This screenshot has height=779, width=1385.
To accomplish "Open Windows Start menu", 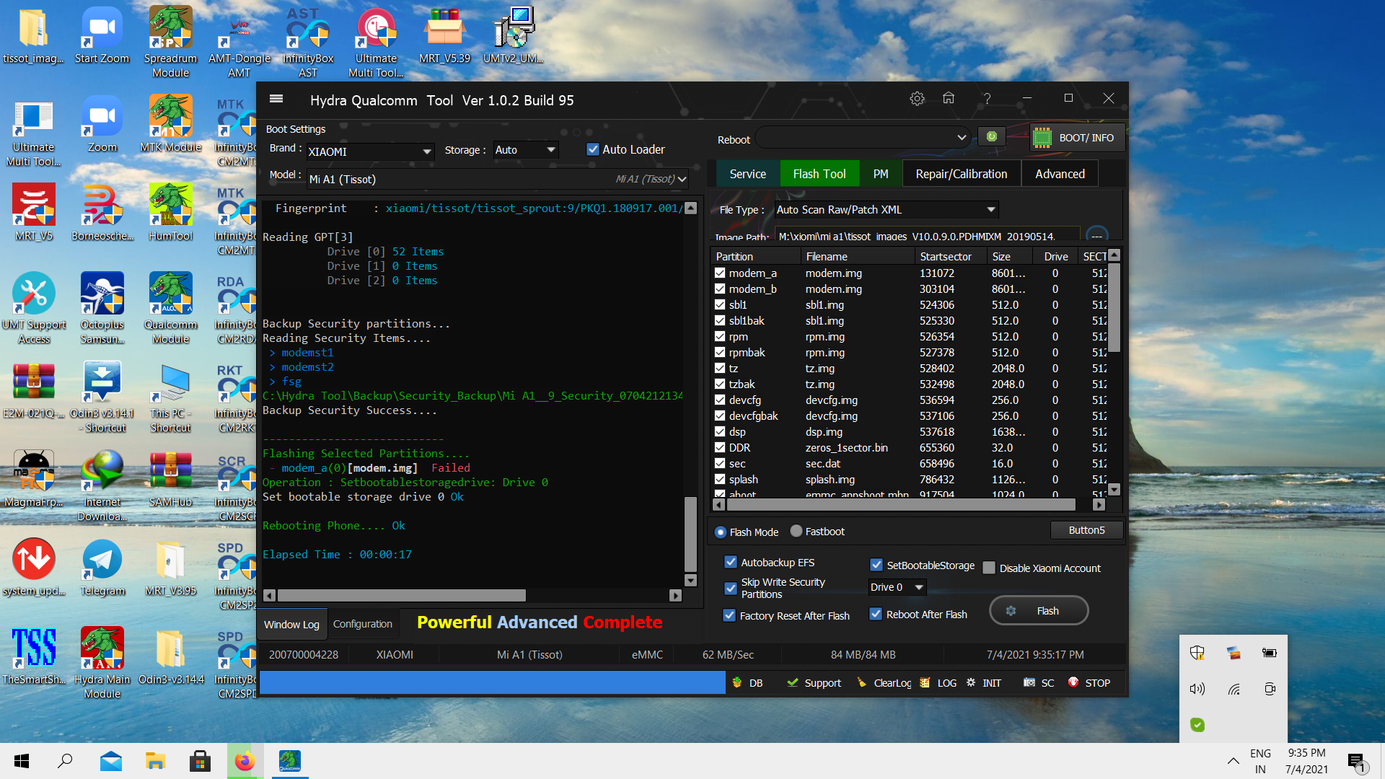I will (x=22, y=761).
